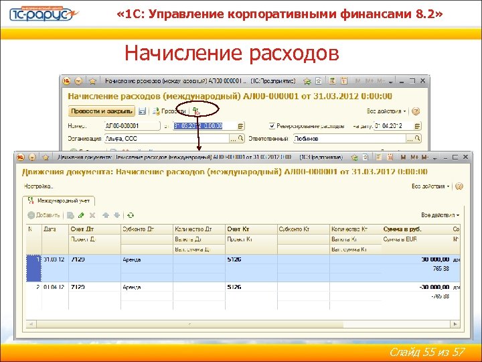Image resolution: width=482 pixels, height=362 pixels.
Task: Click ellipsis select button of Ответственный field
Action: 410,139
